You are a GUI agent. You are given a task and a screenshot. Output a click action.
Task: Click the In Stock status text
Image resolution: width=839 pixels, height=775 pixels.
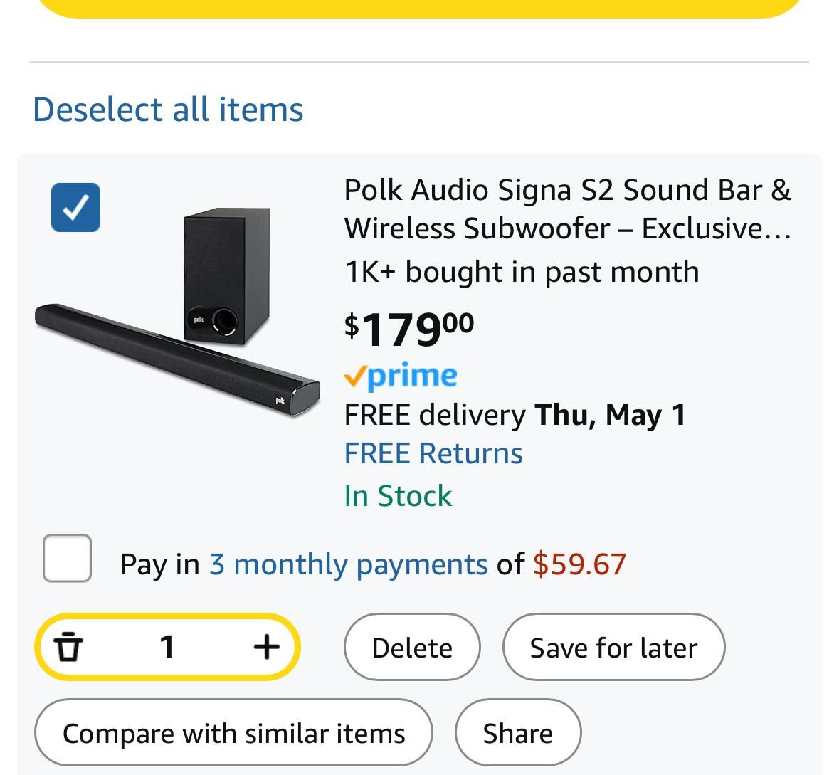coord(398,495)
